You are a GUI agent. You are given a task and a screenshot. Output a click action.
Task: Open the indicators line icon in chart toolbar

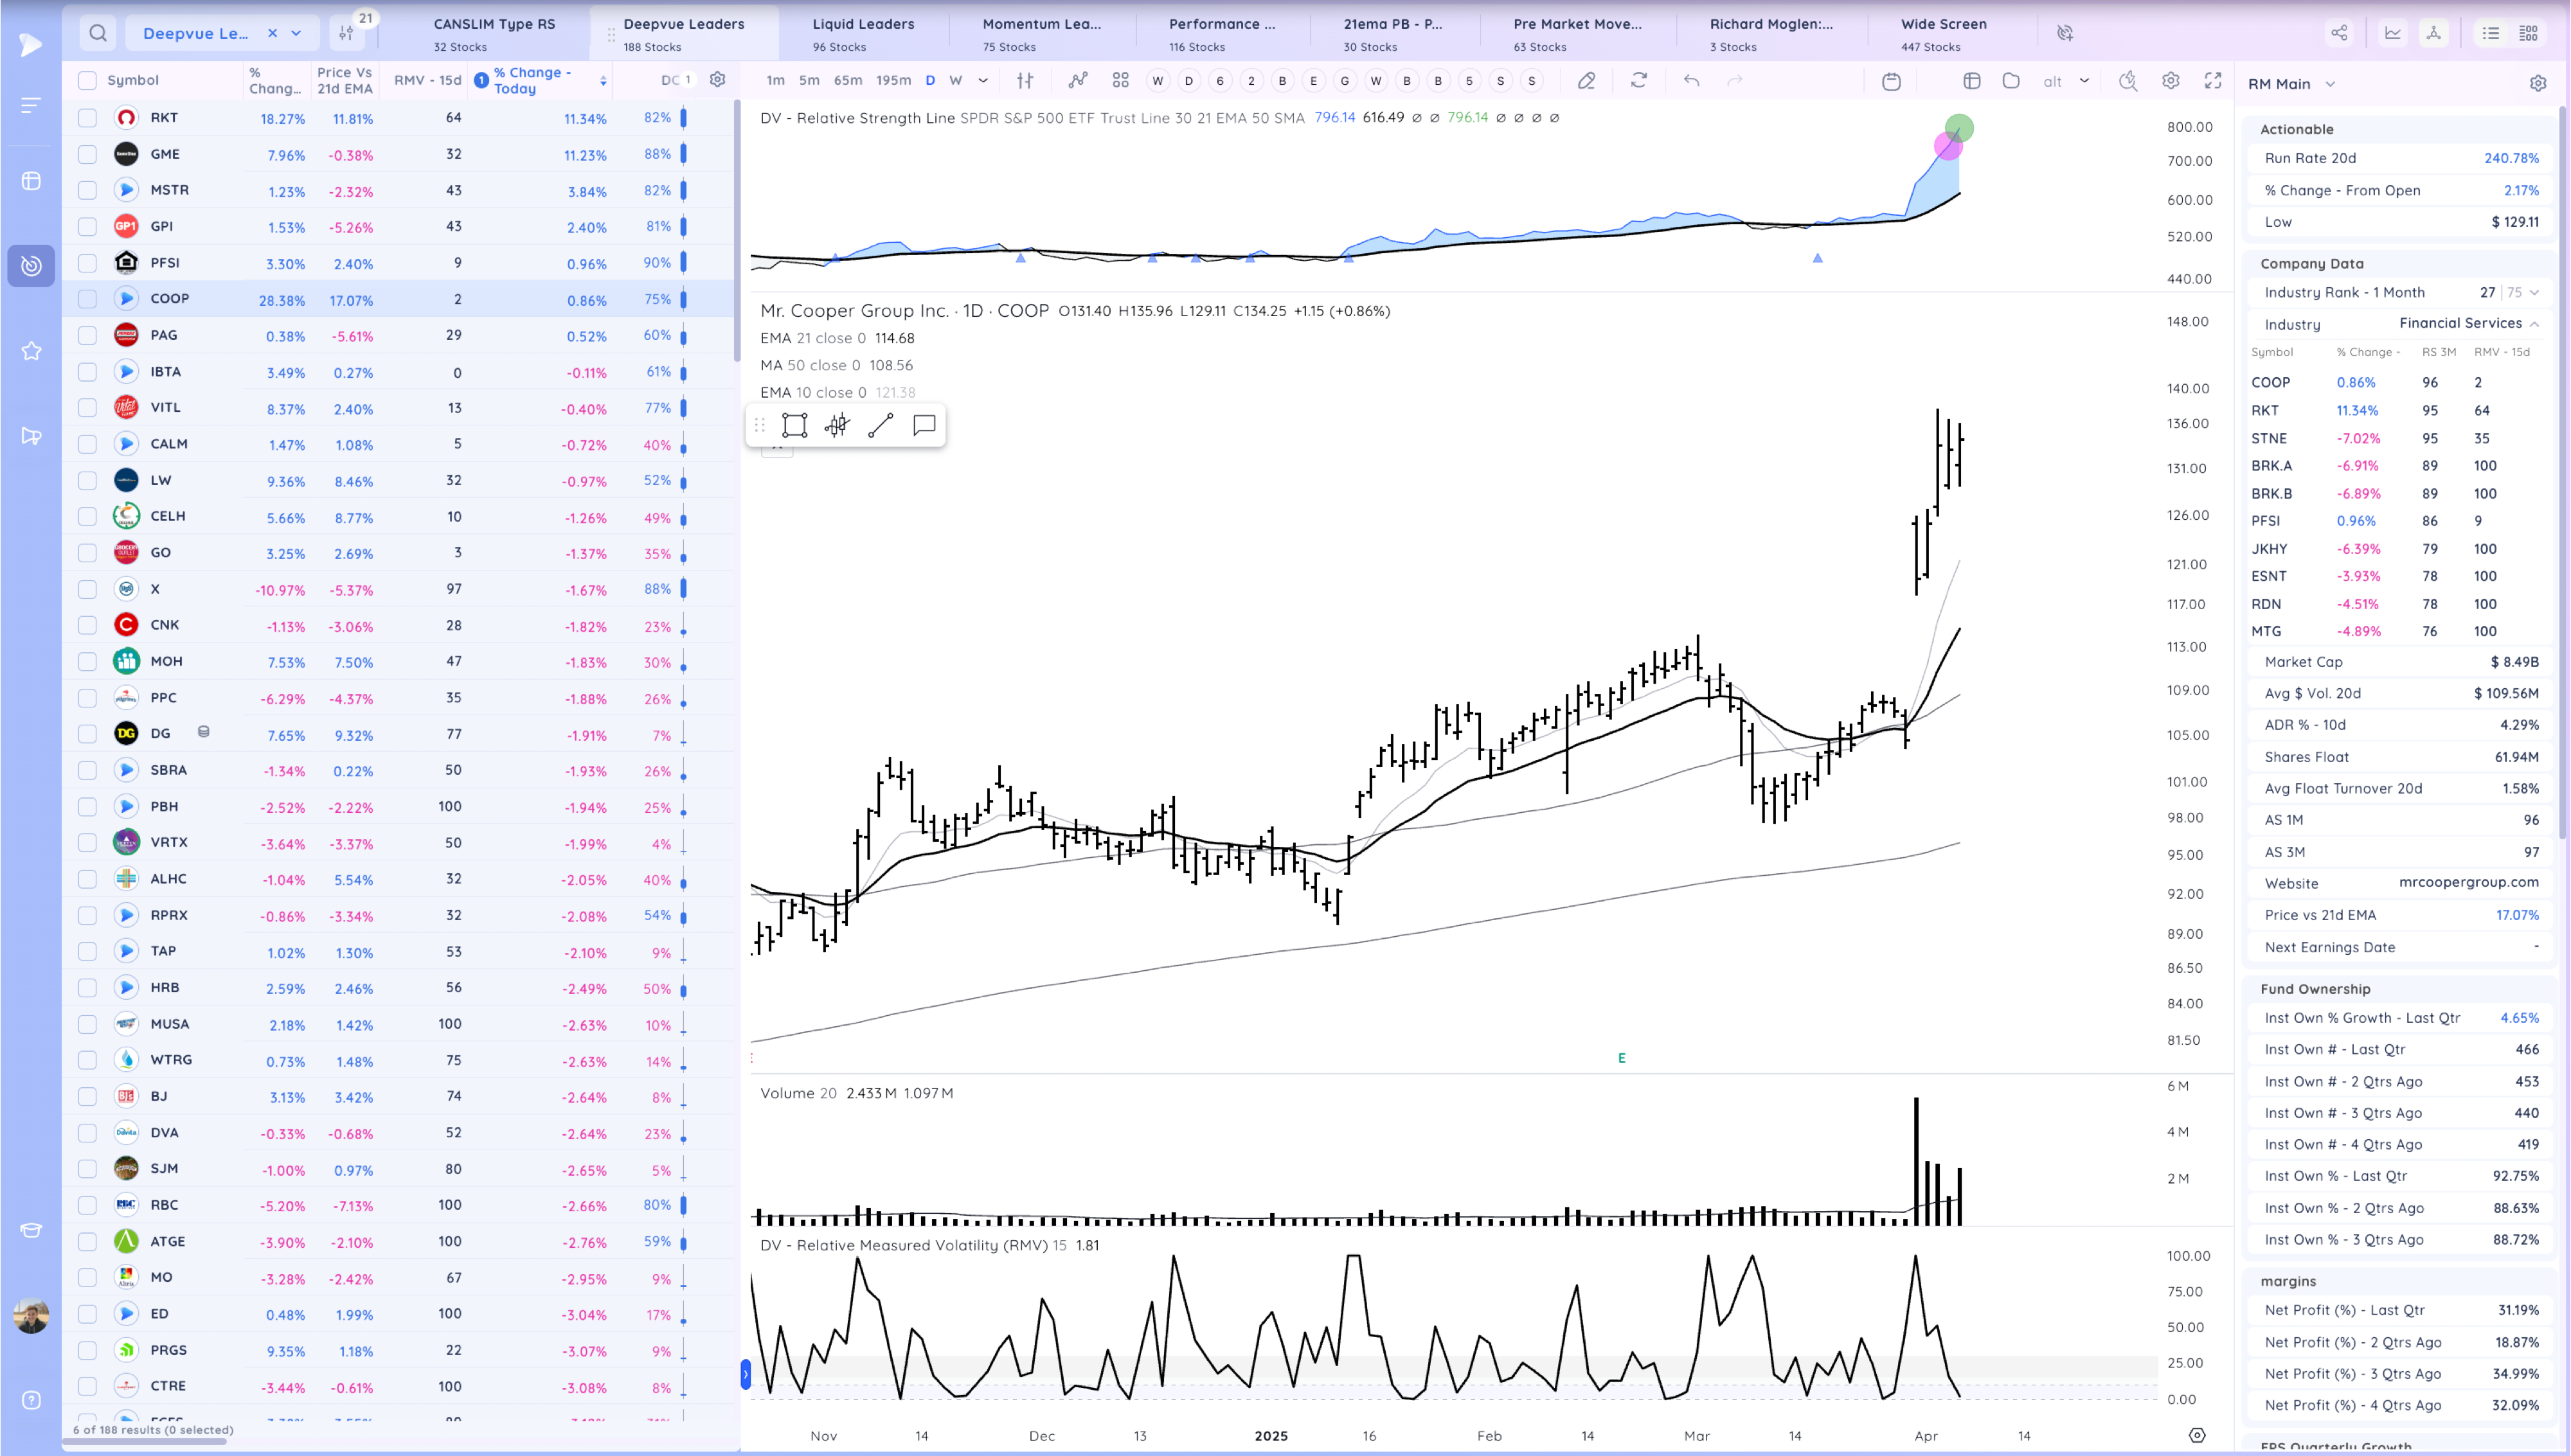click(1078, 81)
